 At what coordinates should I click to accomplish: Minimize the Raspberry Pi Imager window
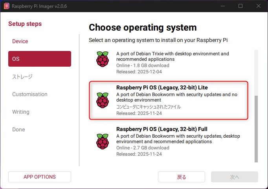click(x=222, y=6)
